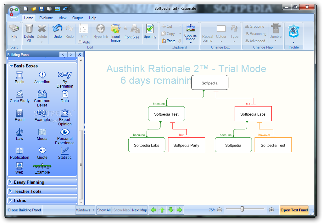Open Copy as Image dropdown
323x224 pixels.
pyautogui.click(x=191, y=43)
